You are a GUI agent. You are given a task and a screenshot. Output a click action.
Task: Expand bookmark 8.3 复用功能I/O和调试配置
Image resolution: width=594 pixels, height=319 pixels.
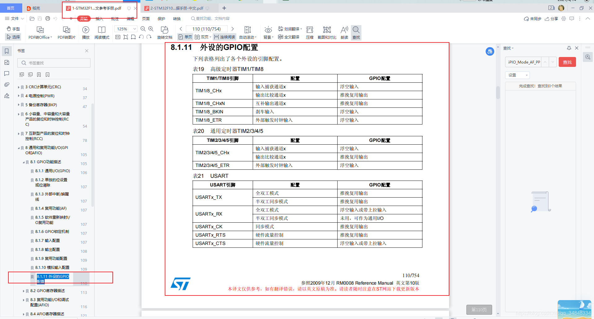point(24,300)
